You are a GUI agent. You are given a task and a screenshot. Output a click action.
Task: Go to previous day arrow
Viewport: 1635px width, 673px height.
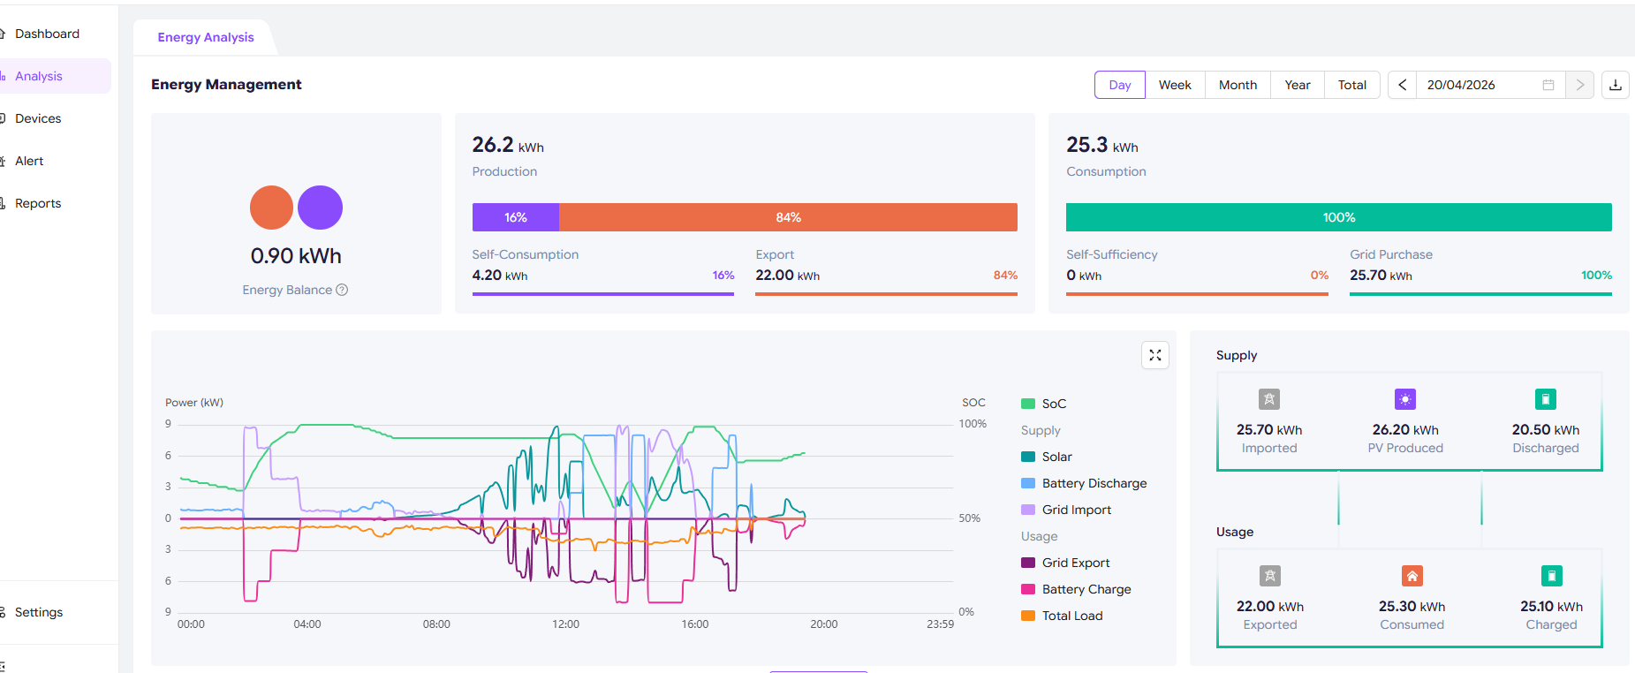(1402, 85)
